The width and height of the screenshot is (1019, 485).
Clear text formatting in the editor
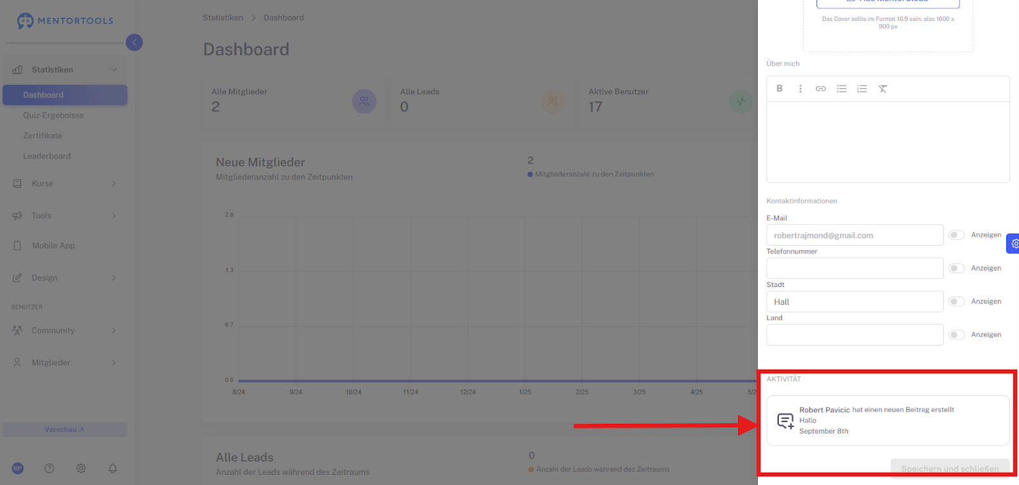(883, 88)
